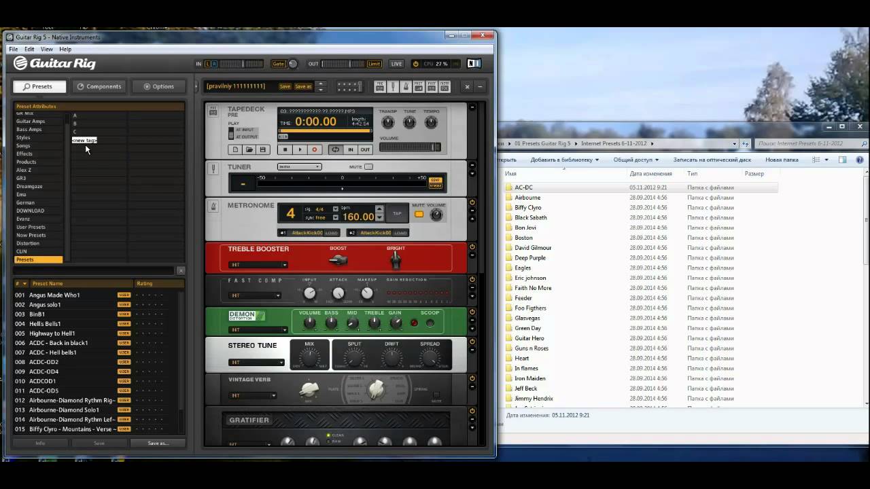Switch to the Components tab
This screenshot has width=870, height=489.
(x=99, y=86)
